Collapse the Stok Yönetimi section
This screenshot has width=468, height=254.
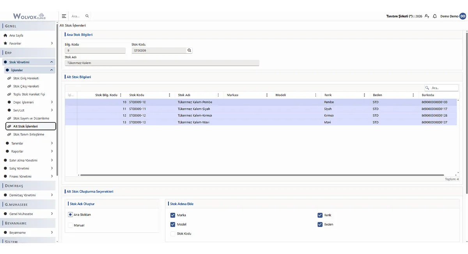tap(51, 62)
